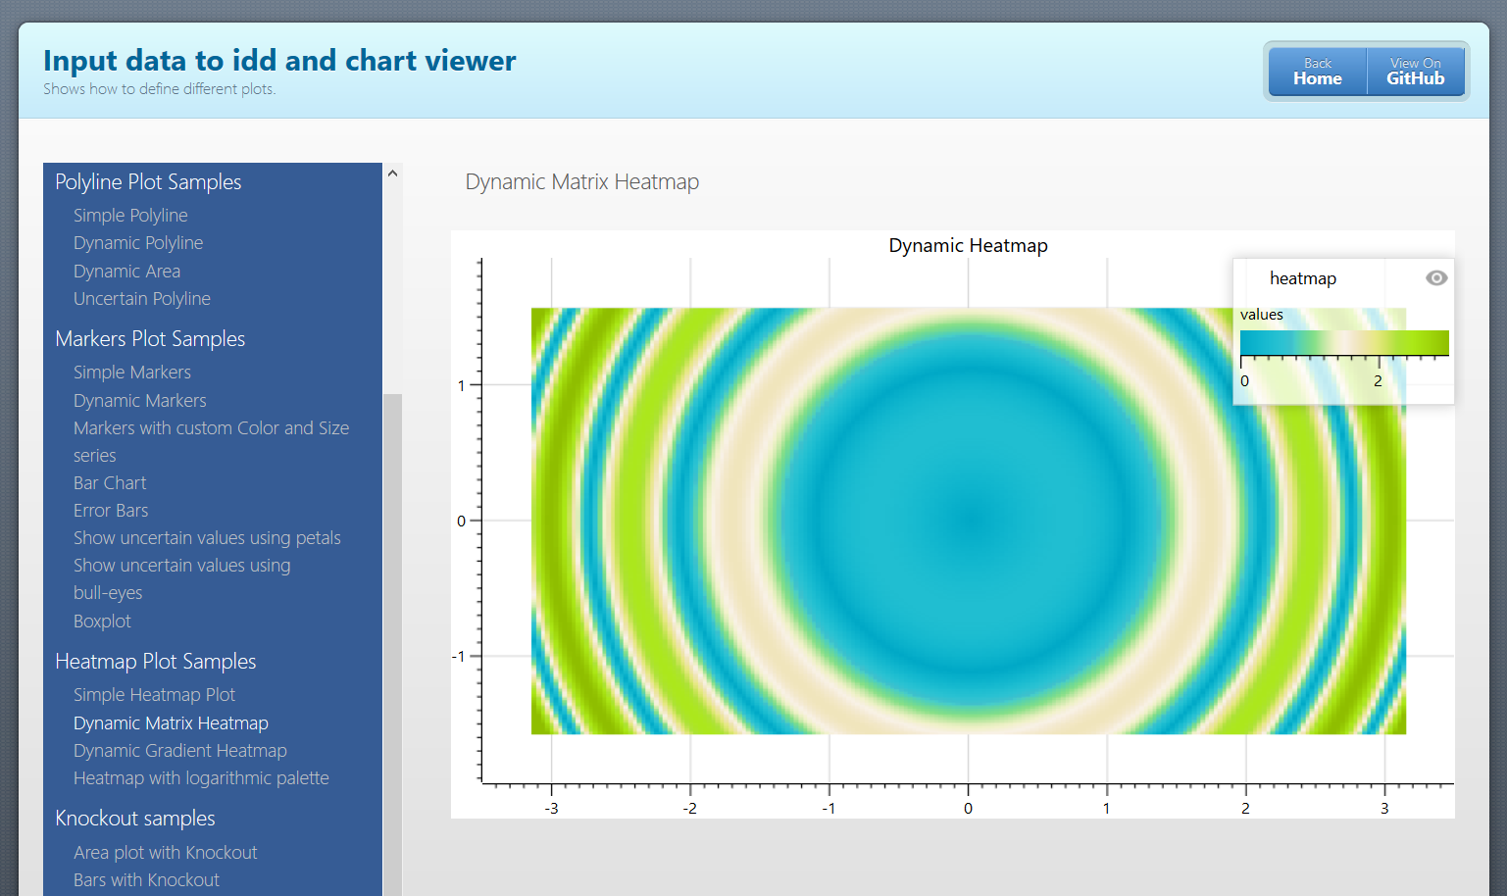1507x896 pixels.
Task: Select Dynamic Matrix Heatmap link
Action: [x=171, y=723]
